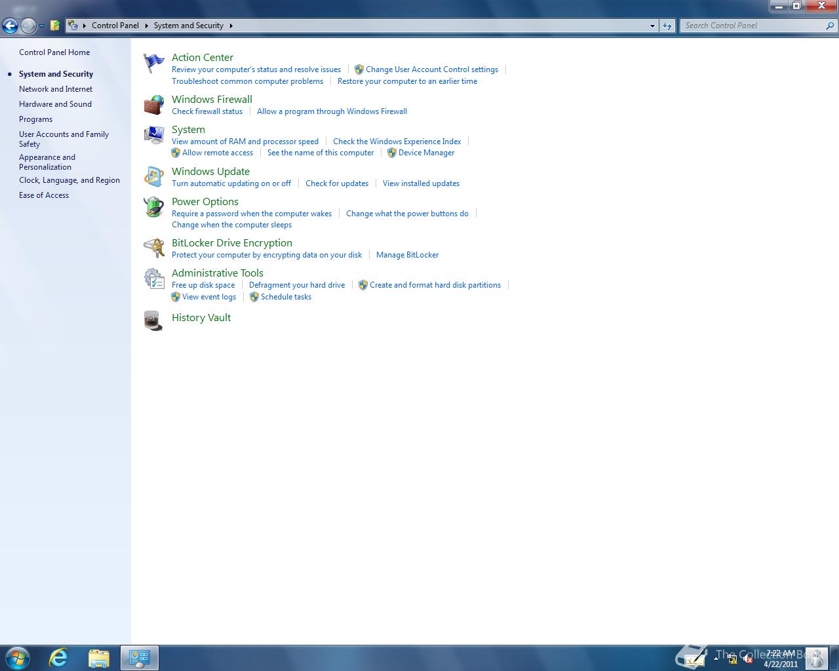Select User Accounts and Family Safety
The image size is (839, 671).
[64, 139]
